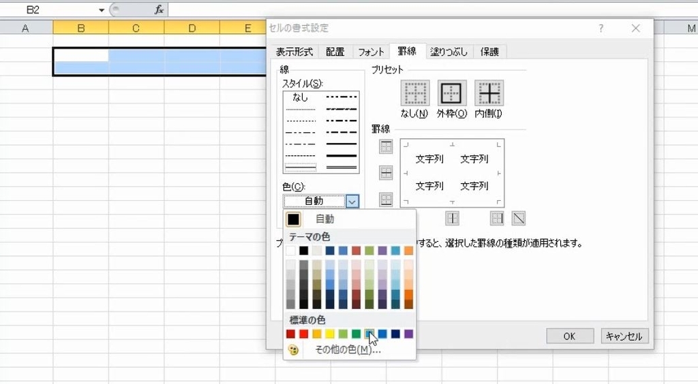Close the セルの書式設定 dialog
The image size is (698, 384).
[636, 29]
